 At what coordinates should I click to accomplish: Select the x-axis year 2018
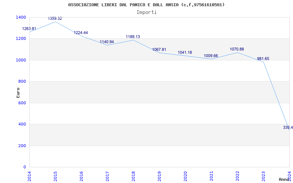pyautogui.click(x=133, y=176)
